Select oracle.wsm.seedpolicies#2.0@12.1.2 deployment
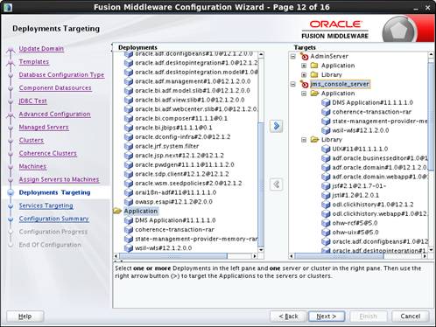436x327 pixels. pos(188,184)
